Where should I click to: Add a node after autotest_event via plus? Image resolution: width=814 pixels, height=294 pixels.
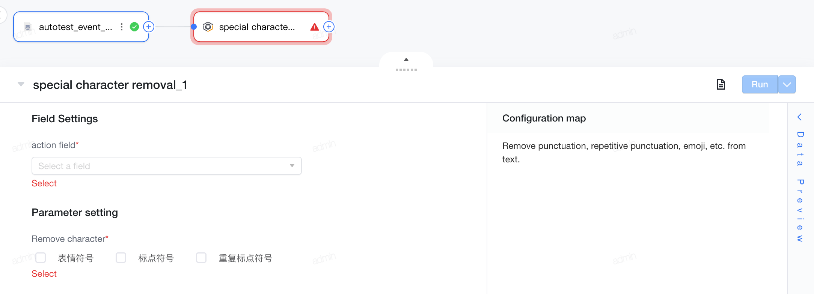tap(149, 27)
